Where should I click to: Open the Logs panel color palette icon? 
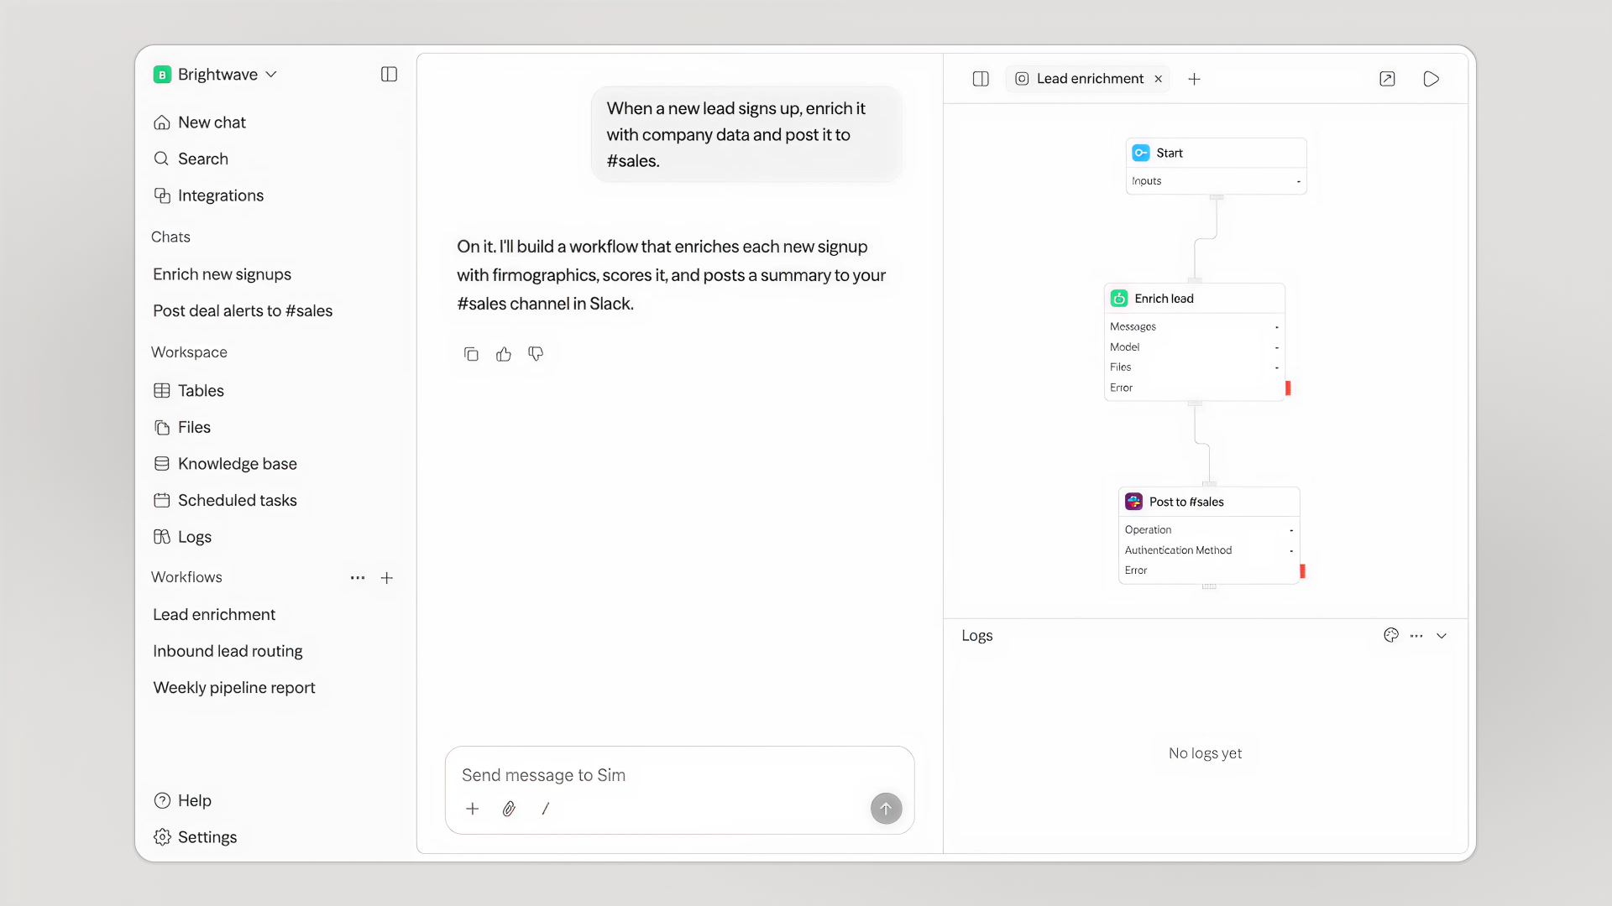pos(1391,636)
